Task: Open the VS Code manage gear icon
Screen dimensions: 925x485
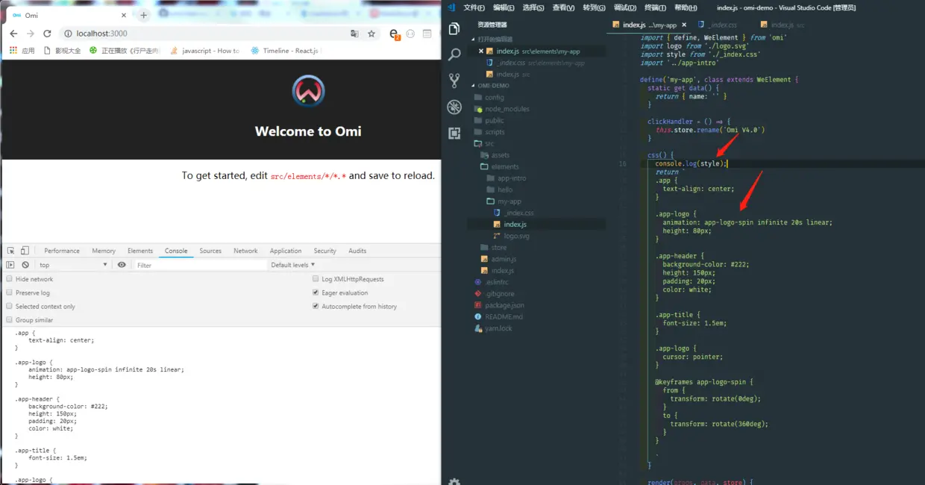Action: point(454,481)
